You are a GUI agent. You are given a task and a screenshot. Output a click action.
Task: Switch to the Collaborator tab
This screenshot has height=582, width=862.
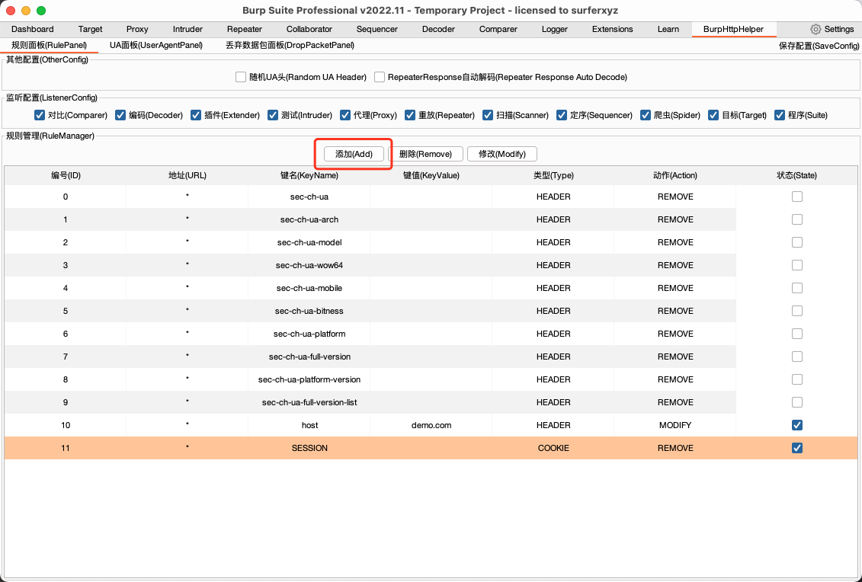(x=309, y=29)
